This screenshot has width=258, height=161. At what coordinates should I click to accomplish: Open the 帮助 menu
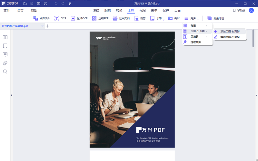click(34, 11)
